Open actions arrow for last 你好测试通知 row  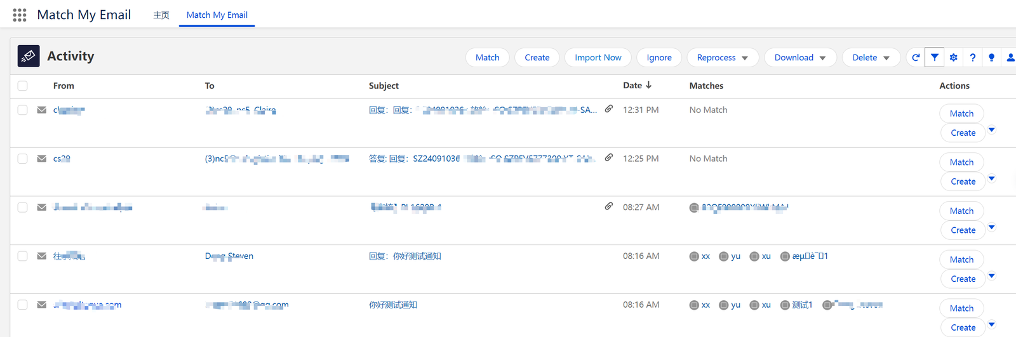pyautogui.click(x=992, y=324)
